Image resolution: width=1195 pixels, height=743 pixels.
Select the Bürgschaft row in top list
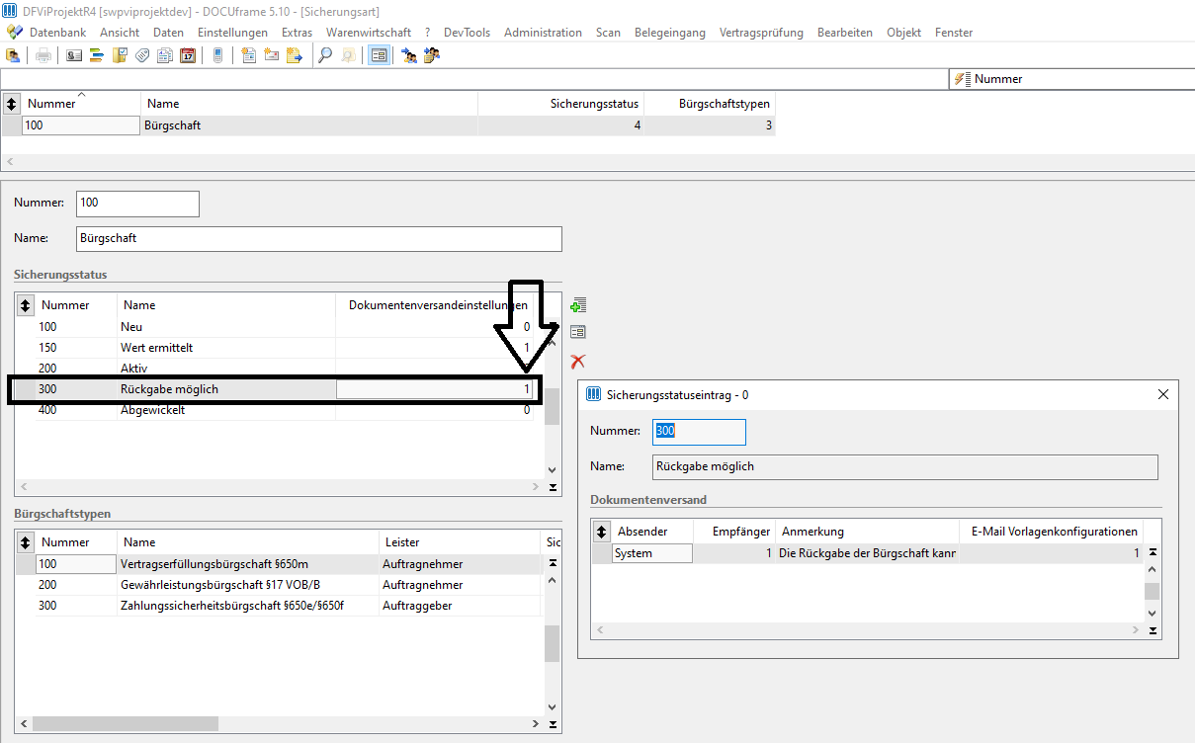pos(388,125)
